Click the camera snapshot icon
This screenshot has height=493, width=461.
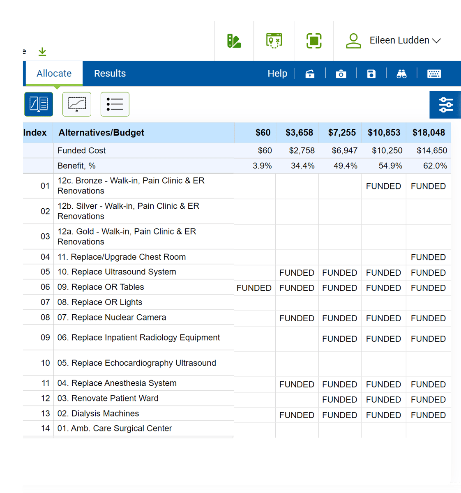point(341,74)
